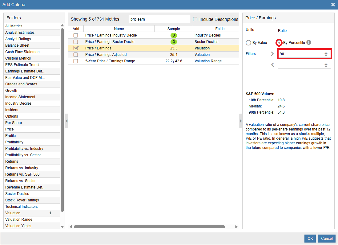Check Price / Earnings Industry Decile box
Screen dimensions: 338x245
[x=76, y=35]
